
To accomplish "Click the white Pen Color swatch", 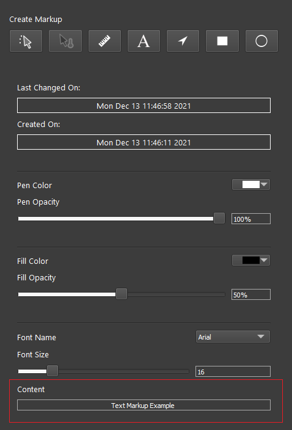I will [251, 184].
